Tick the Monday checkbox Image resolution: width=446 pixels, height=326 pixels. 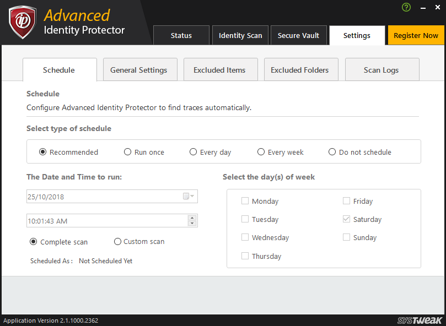click(x=245, y=201)
